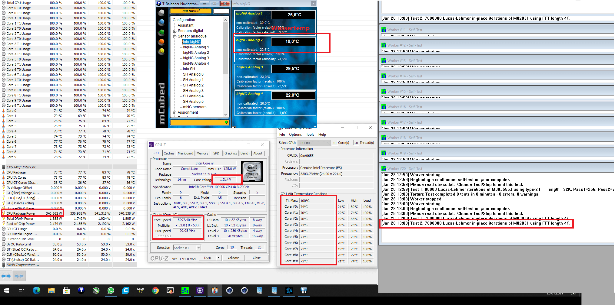Open Microsoft Store from the taskbar
Viewport: 615px width, 305px height.
(x=66, y=290)
